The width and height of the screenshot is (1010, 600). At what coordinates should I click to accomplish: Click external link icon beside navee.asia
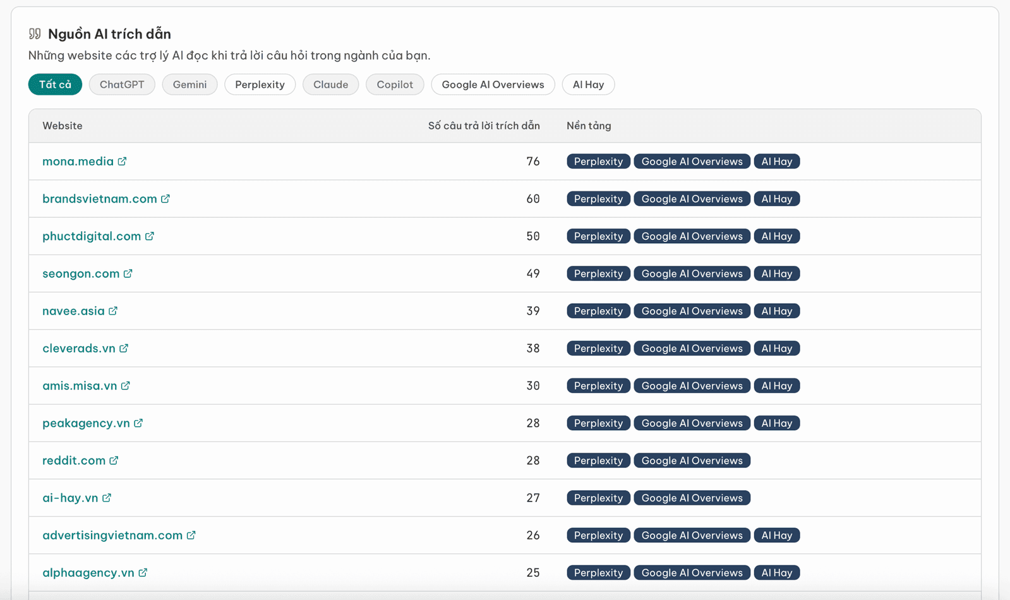pyautogui.click(x=113, y=311)
